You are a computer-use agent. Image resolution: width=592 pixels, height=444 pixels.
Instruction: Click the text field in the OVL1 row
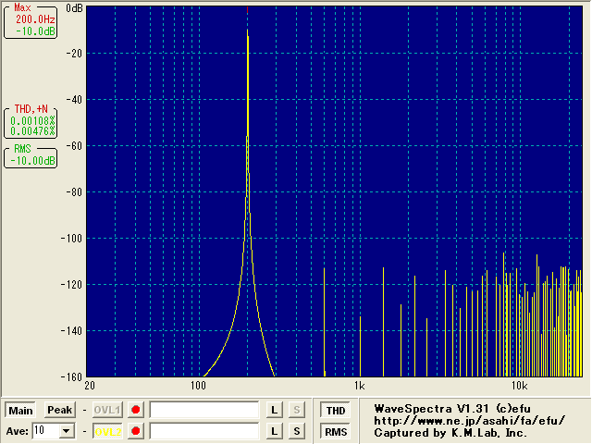point(204,410)
